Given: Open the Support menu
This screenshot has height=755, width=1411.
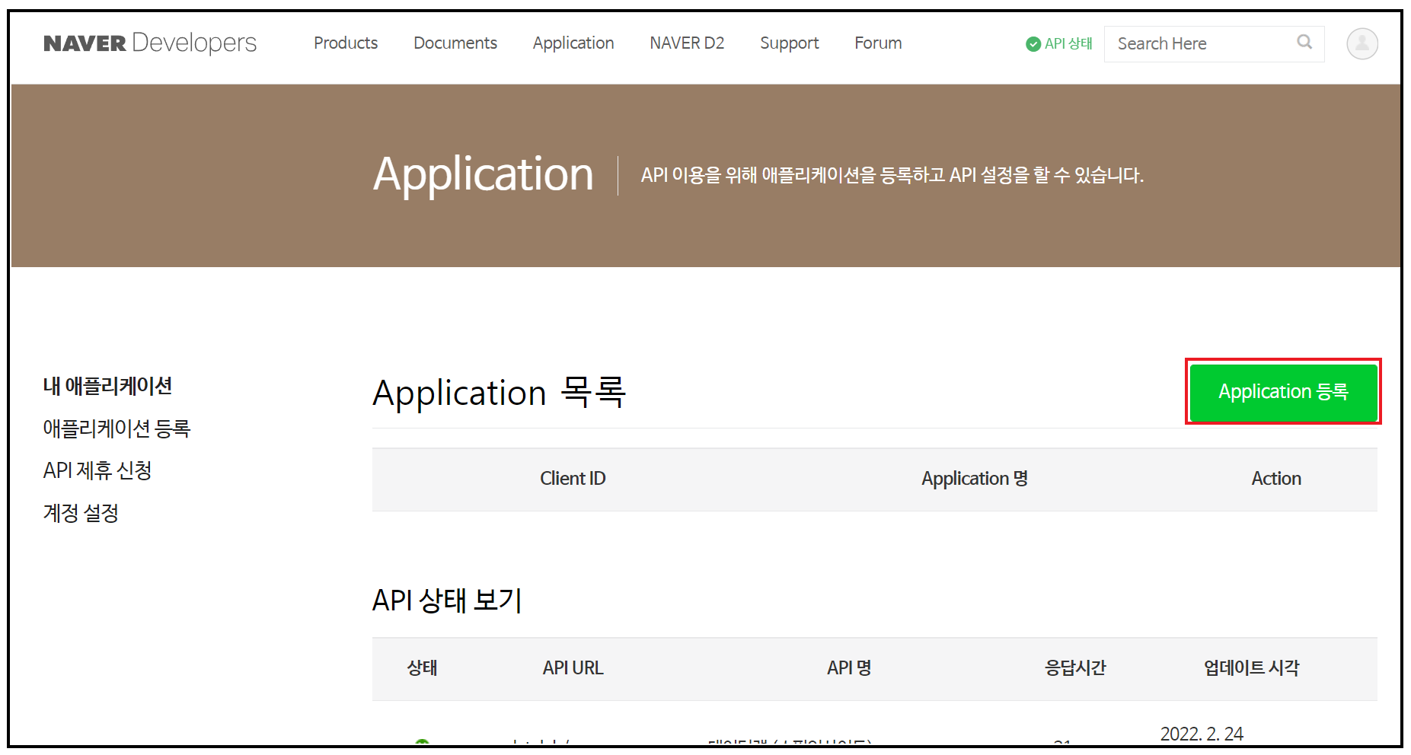Looking at the screenshot, I should 790,43.
